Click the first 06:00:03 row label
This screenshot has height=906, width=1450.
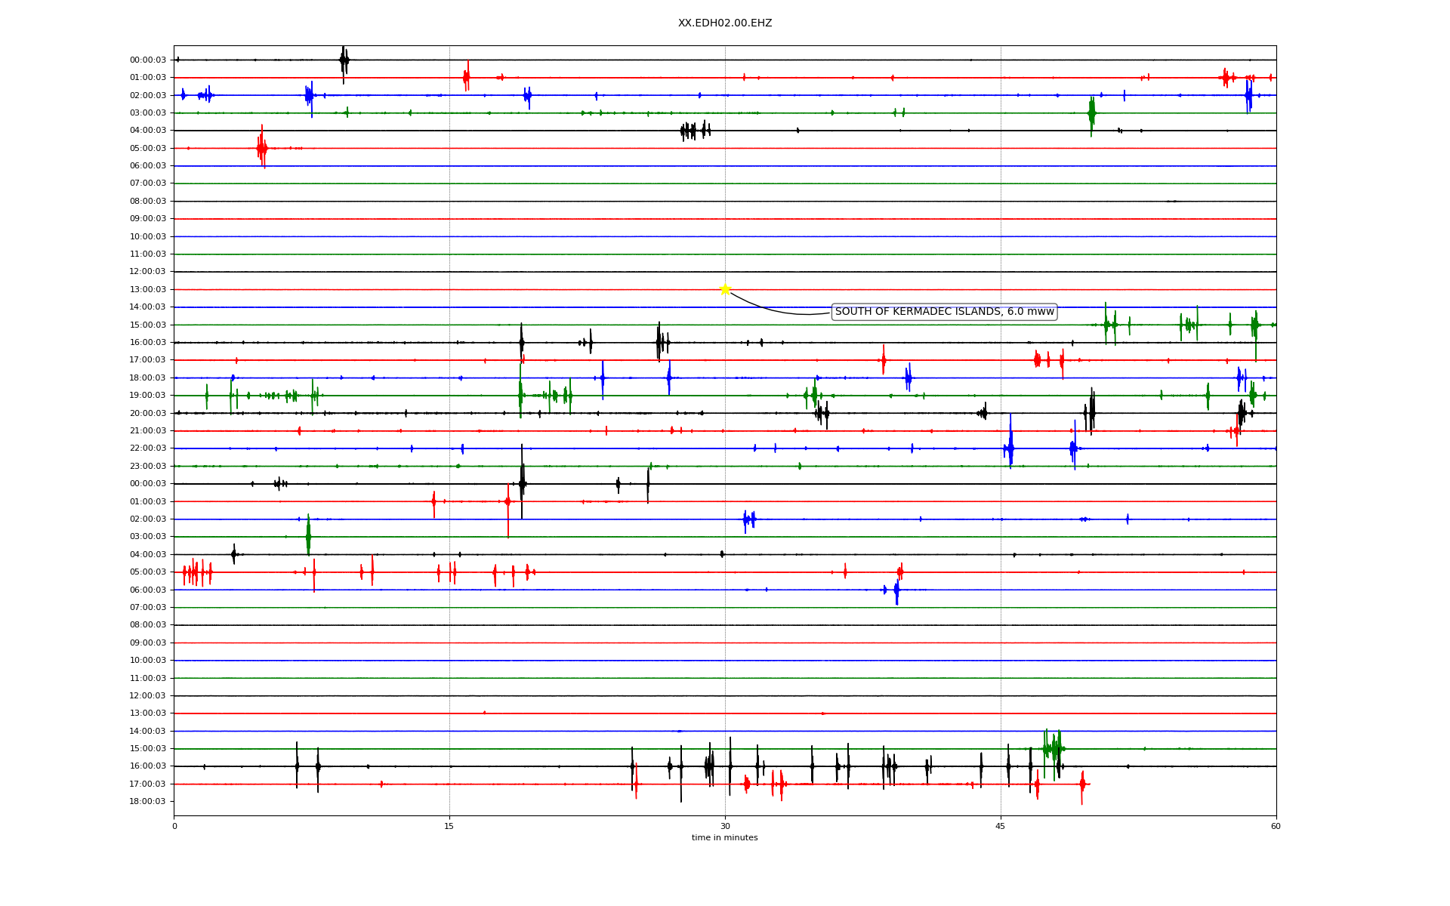[x=148, y=166]
